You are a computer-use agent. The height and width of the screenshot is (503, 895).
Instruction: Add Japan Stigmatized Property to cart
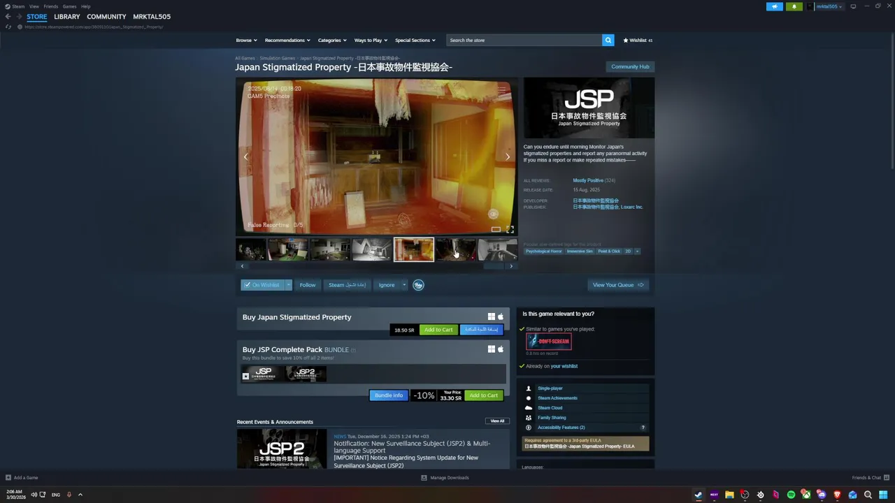[x=438, y=330]
